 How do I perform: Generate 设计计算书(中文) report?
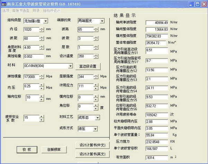pyautogui.click(x=93, y=145)
